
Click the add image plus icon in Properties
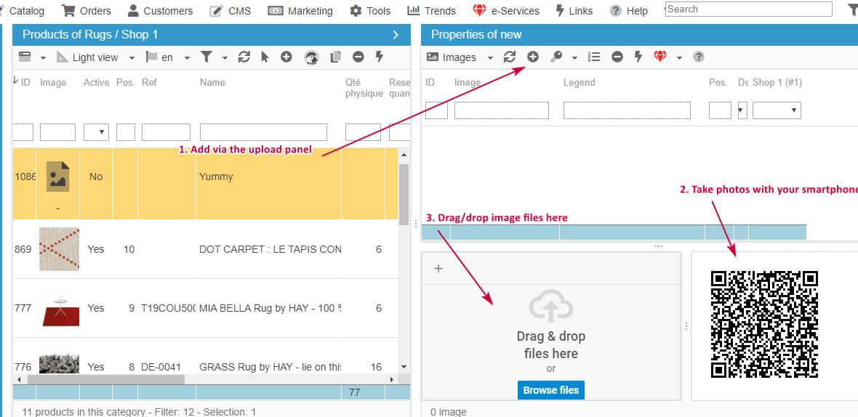coord(533,57)
